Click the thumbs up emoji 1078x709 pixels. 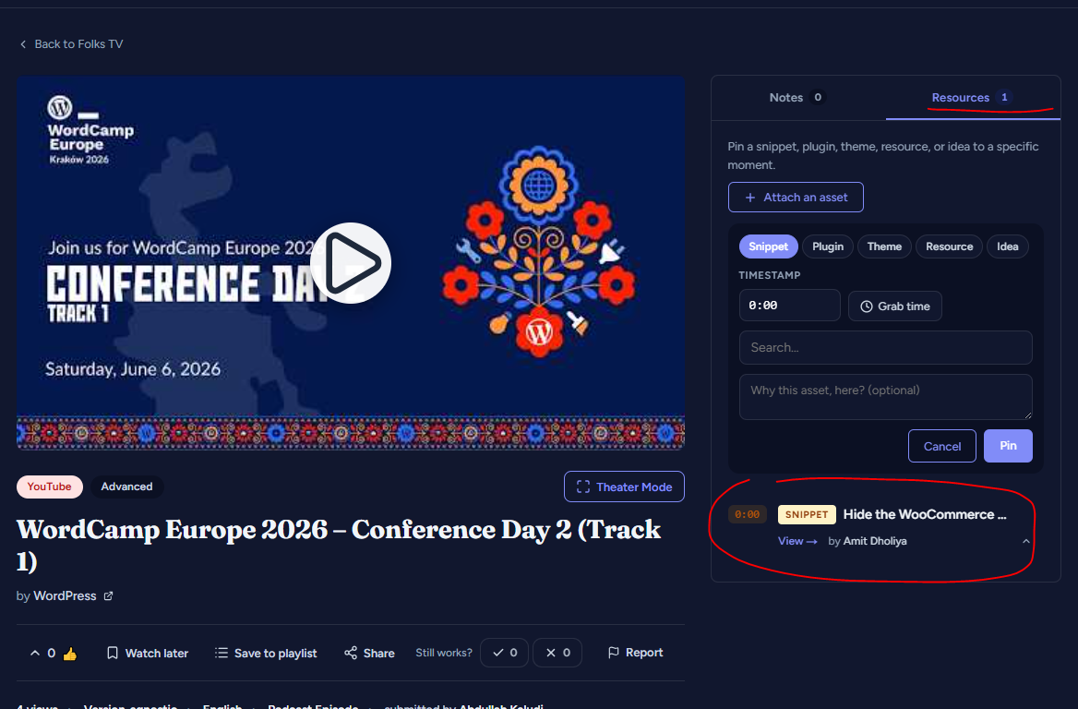[69, 654]
